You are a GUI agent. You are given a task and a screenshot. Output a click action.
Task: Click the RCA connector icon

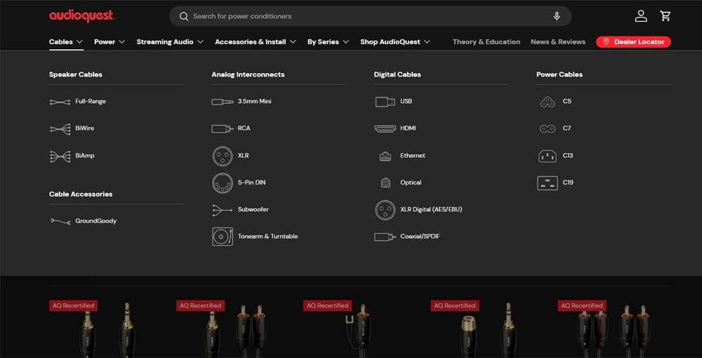[223, 129]
